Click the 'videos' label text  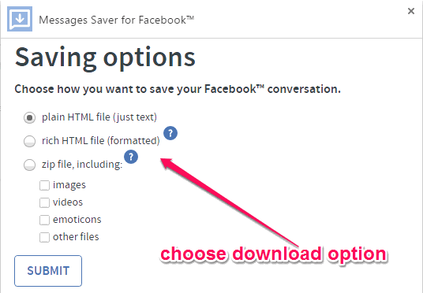click(68, 202)
